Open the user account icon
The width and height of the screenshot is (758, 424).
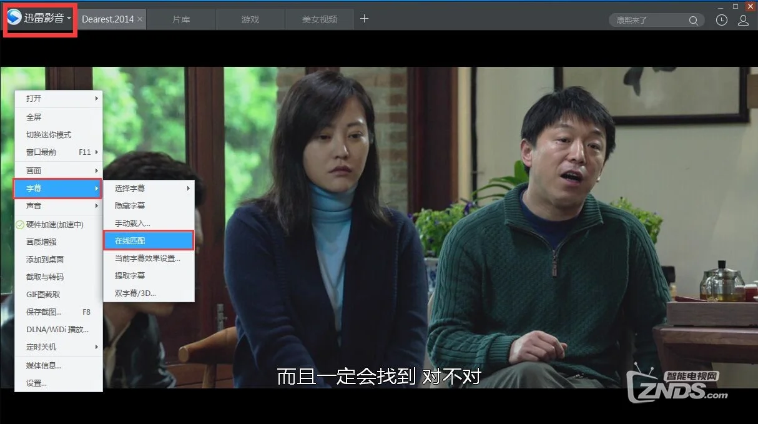pos(743,20)
